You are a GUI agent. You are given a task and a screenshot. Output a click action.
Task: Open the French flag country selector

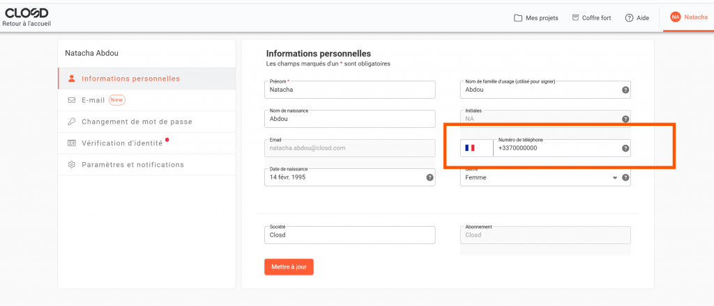470,148
